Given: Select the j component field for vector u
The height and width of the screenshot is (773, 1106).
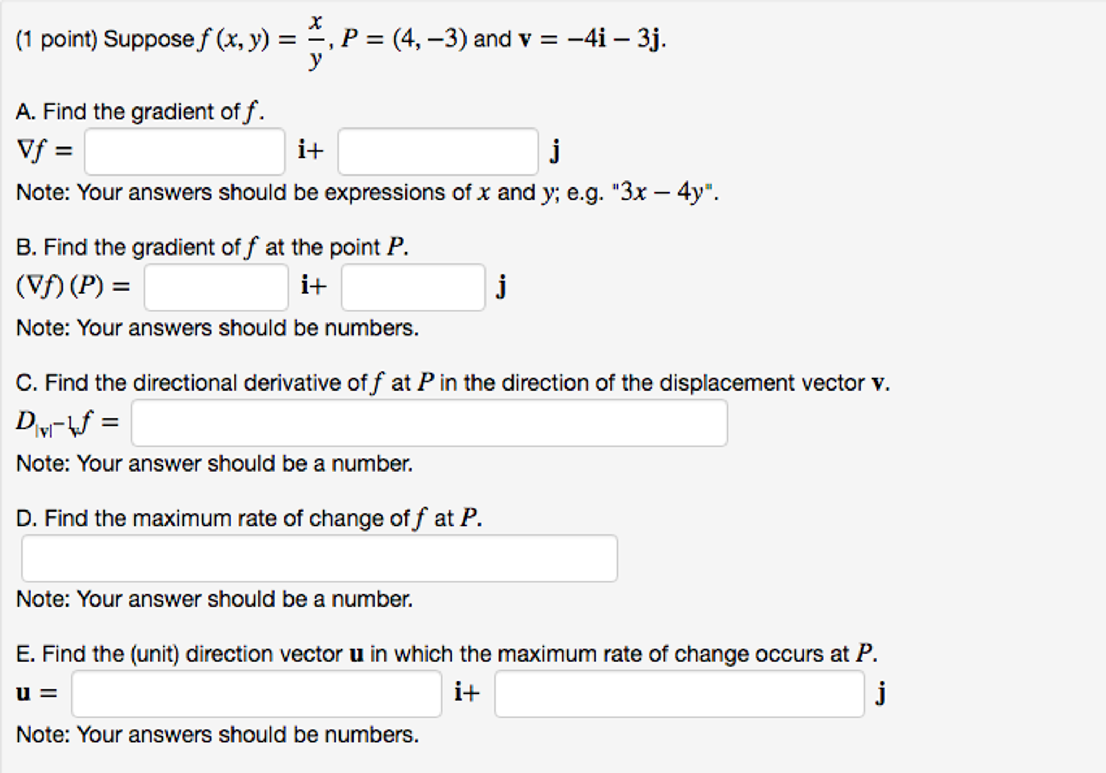Looking at the screenshot, I should click(x=678, y=694).
